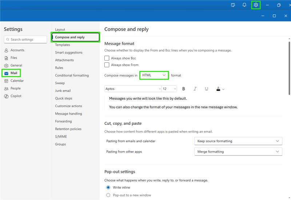Select the Mail settings category

(11, 73)
